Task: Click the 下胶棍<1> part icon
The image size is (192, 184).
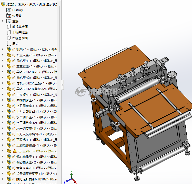Action: click(9, 140)
